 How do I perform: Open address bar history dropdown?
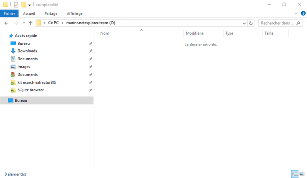coord(244,23)
